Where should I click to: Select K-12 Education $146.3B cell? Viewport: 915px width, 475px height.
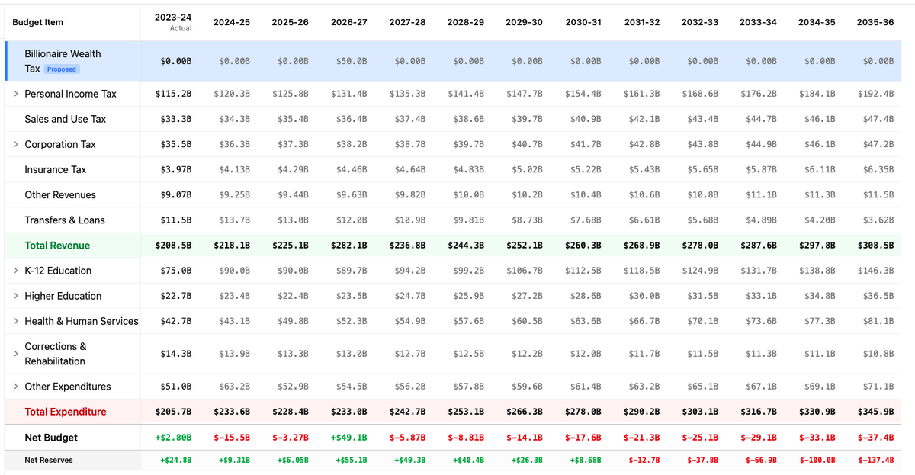coord(875,271)
